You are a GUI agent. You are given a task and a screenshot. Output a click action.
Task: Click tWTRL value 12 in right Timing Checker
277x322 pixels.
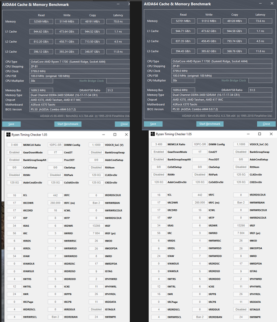[159, 287]
